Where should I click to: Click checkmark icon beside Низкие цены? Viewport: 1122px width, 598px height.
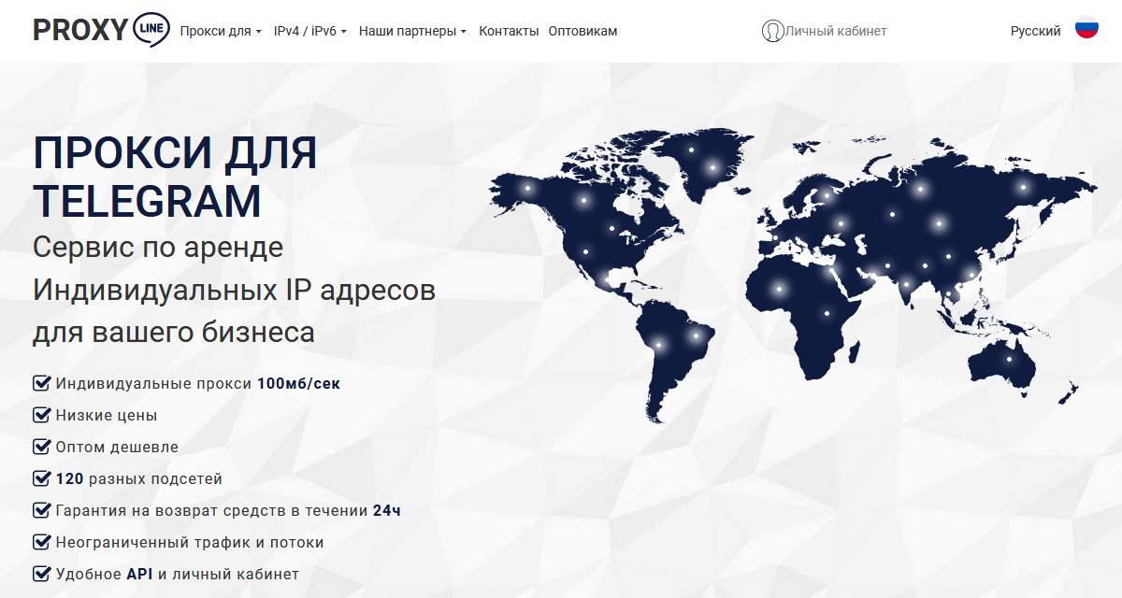click(41, 415)
